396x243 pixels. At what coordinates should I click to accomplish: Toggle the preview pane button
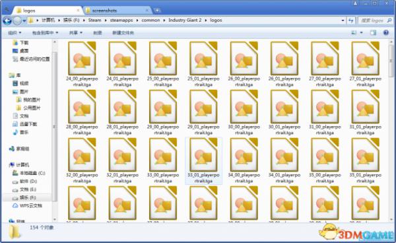373,32
